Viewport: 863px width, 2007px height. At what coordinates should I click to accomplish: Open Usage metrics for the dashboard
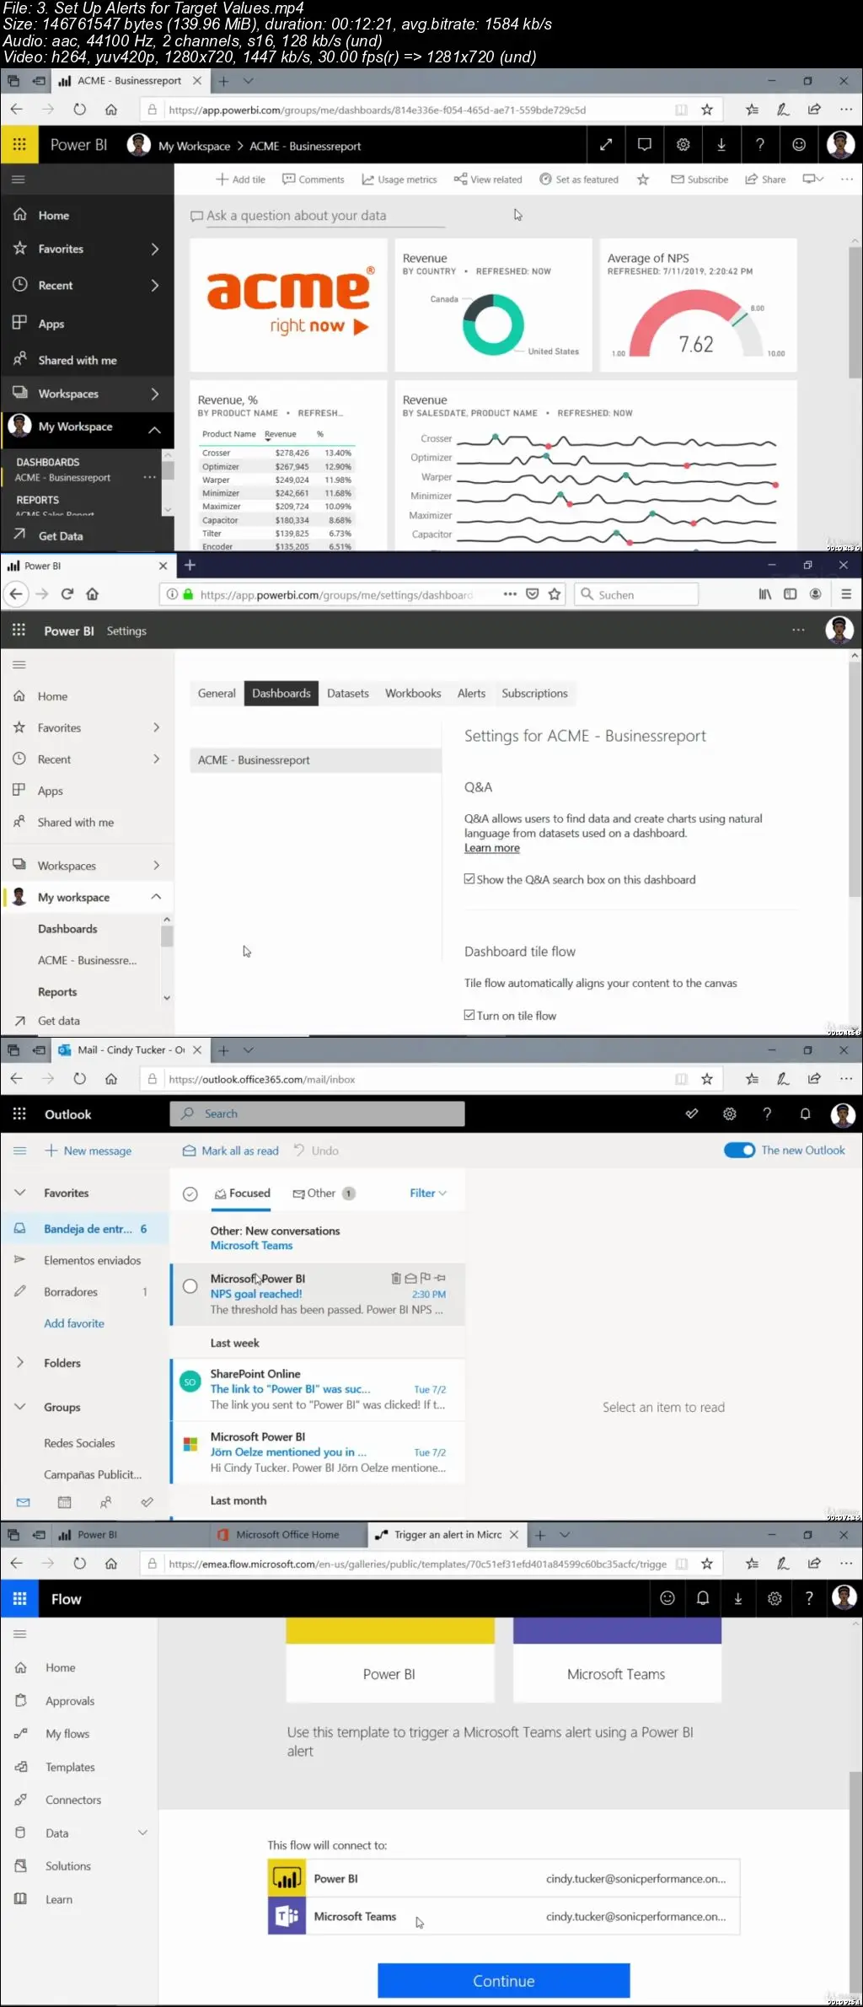click(399, 180)
